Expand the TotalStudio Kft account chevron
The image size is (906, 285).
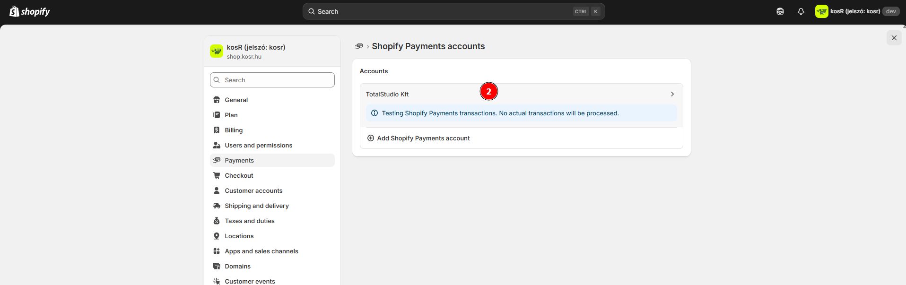pos(672,94)
